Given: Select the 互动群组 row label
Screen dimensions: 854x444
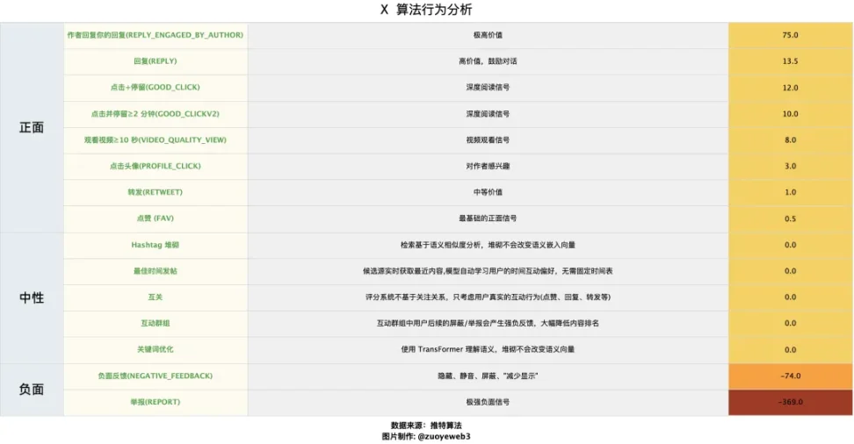Looking at the screenshot, I should [x=156, y=323].
